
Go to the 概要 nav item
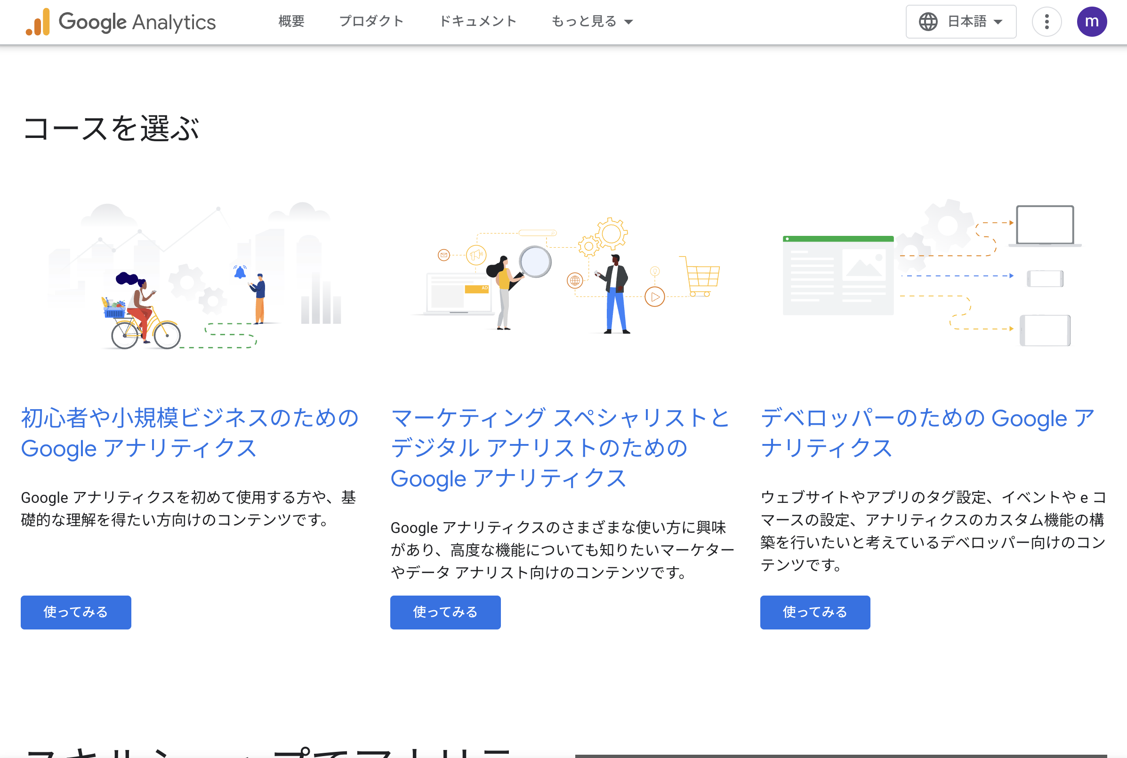[x=291, y=21]
